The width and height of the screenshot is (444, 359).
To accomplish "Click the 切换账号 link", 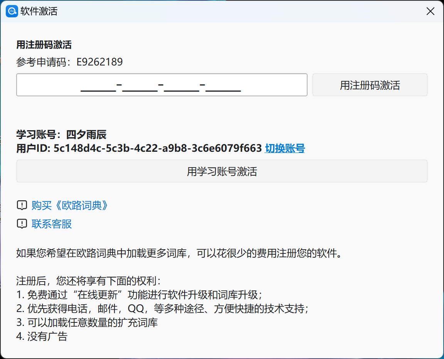I will click(x=284, y=148).
